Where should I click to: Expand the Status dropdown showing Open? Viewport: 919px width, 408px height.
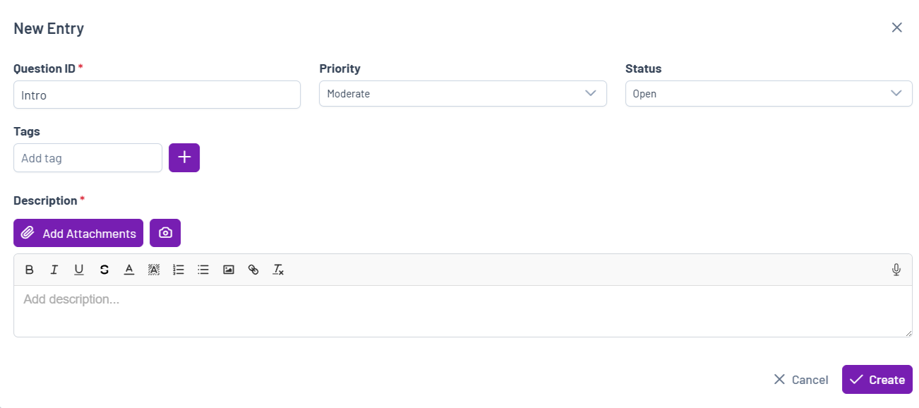tap(769, 94)
